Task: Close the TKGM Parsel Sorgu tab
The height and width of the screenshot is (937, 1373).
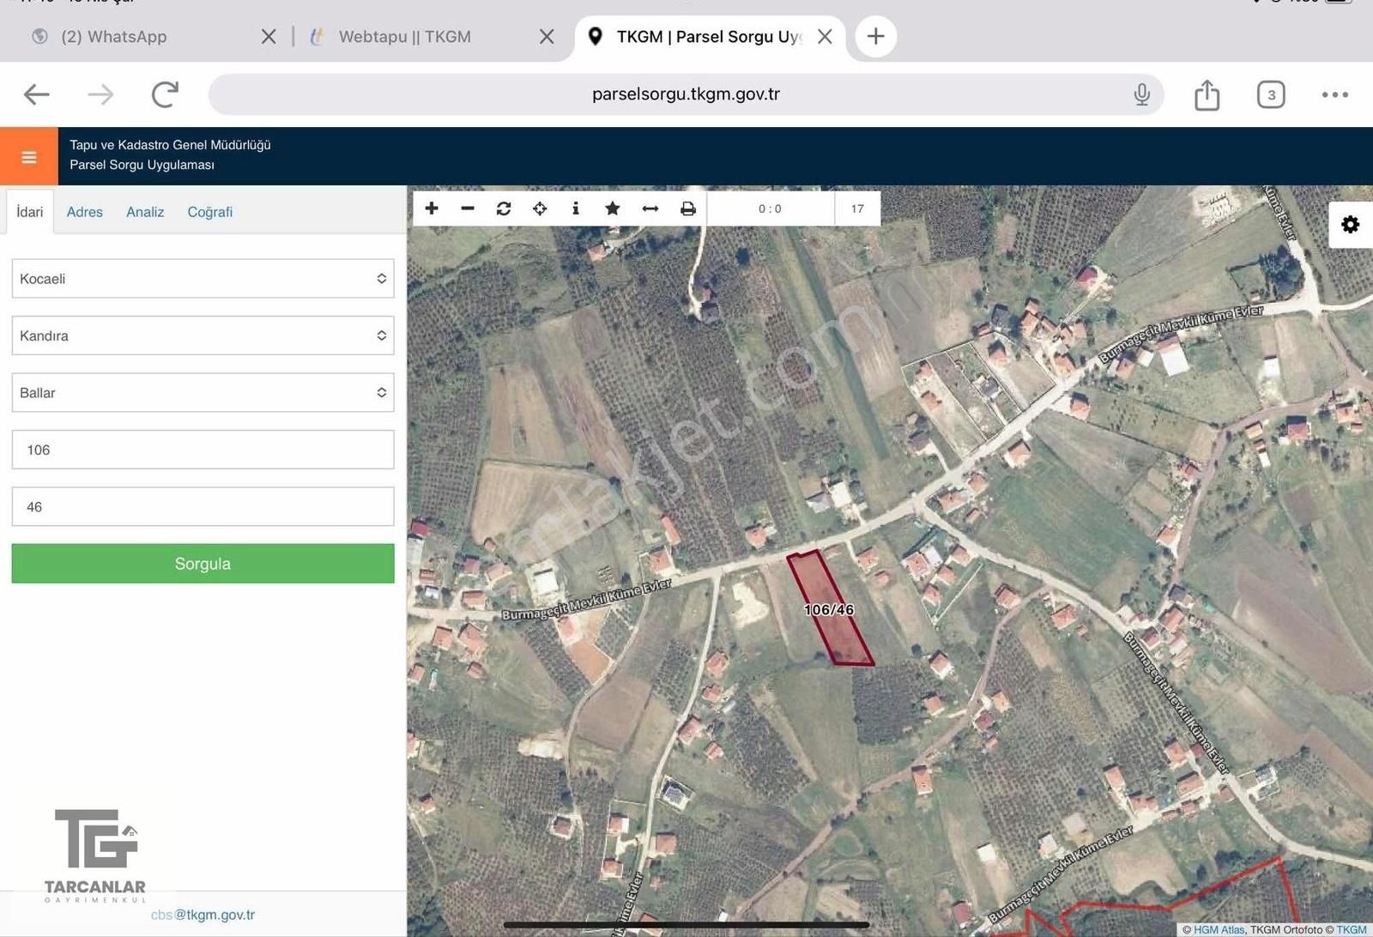Action: 825,36
